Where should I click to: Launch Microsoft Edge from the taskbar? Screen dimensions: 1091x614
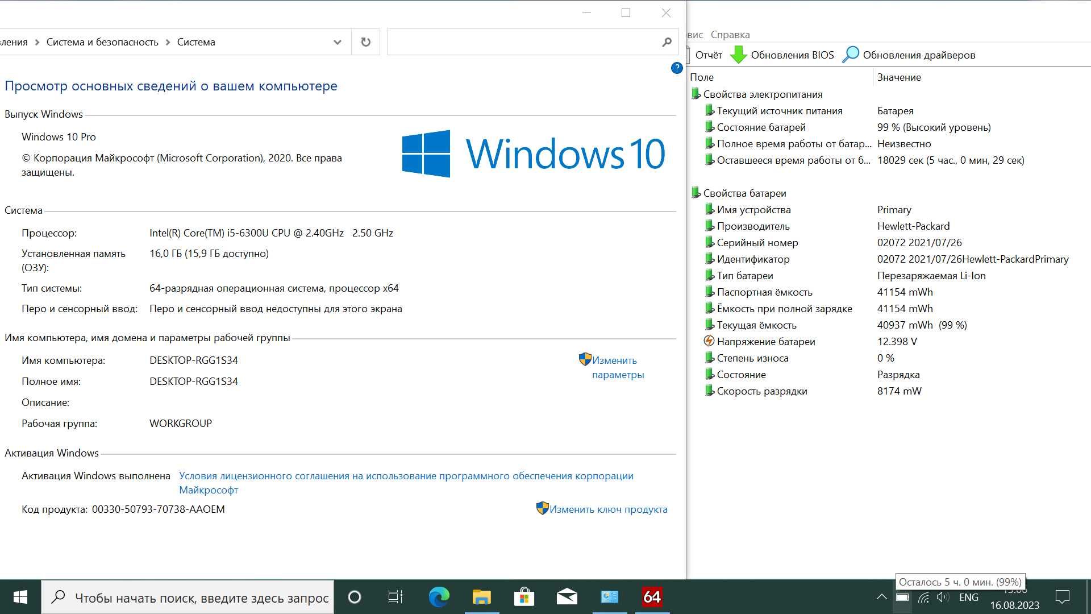pos(439,597)
